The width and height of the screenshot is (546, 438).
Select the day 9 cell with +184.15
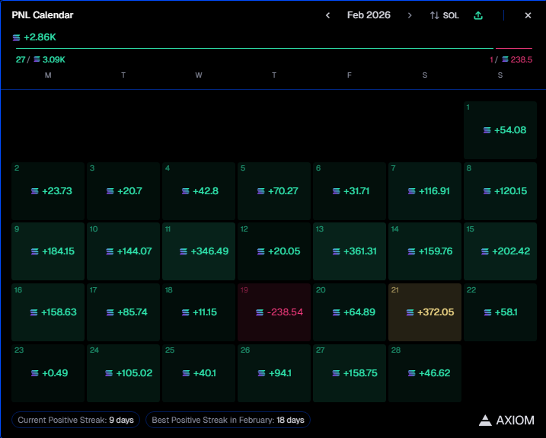[48, 251]
